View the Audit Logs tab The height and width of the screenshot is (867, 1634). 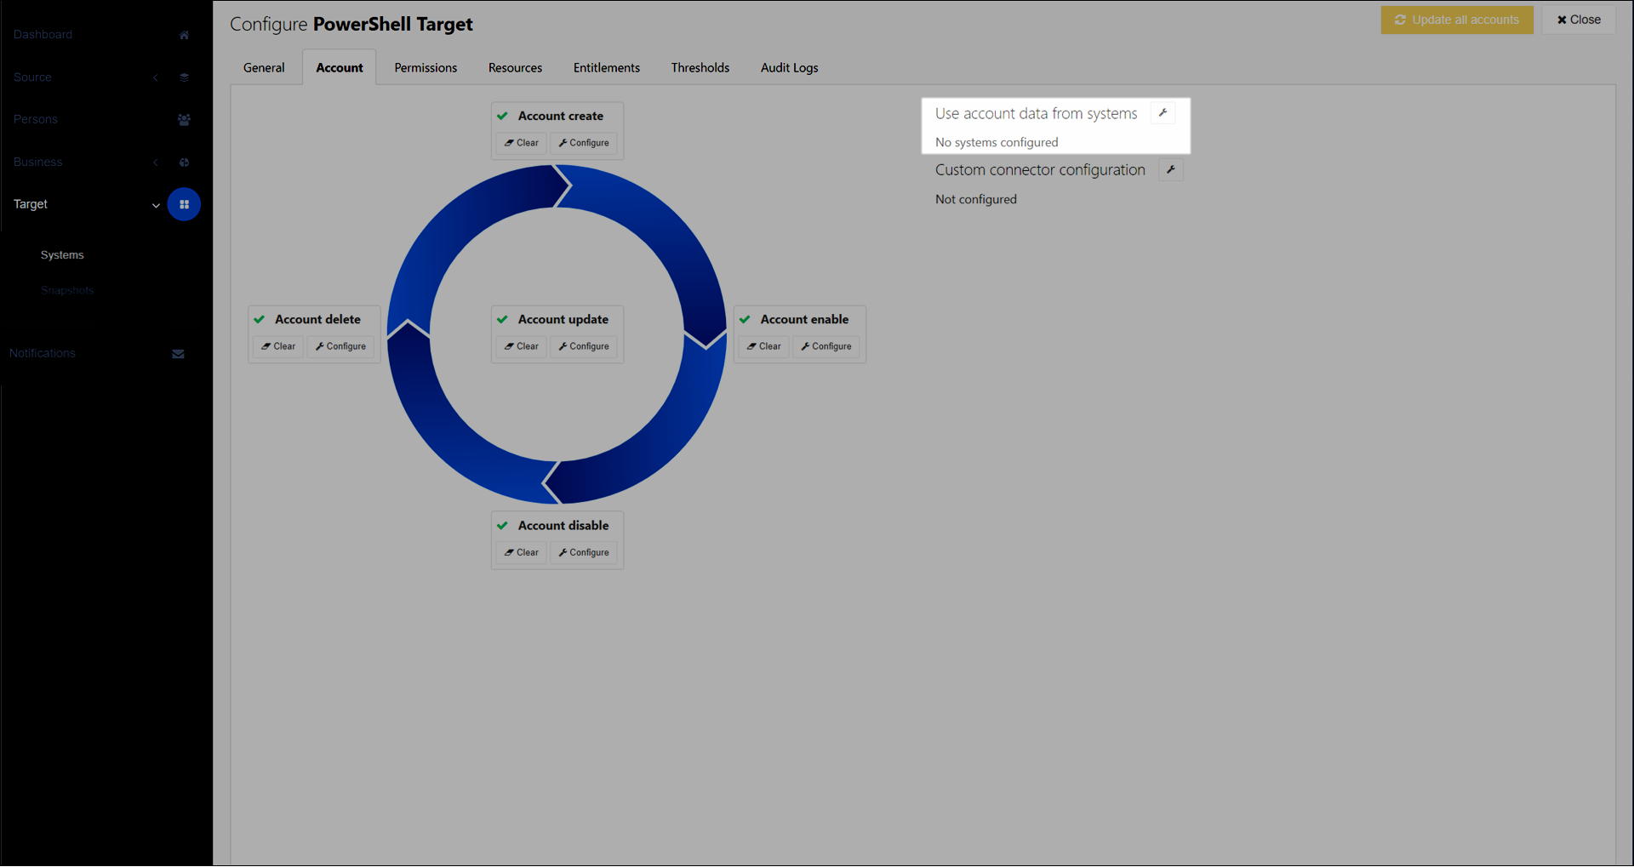pos(790,68)
